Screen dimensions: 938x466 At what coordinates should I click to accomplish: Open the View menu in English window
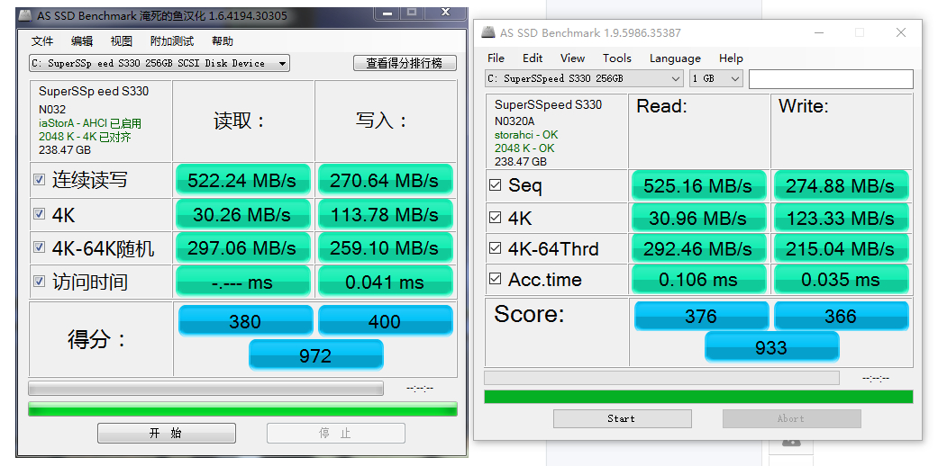click(572, 58)
